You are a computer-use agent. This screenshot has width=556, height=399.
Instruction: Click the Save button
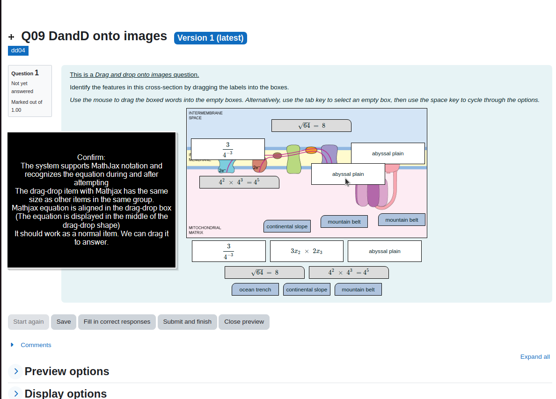pyautogui.click(x=64, y=322)
